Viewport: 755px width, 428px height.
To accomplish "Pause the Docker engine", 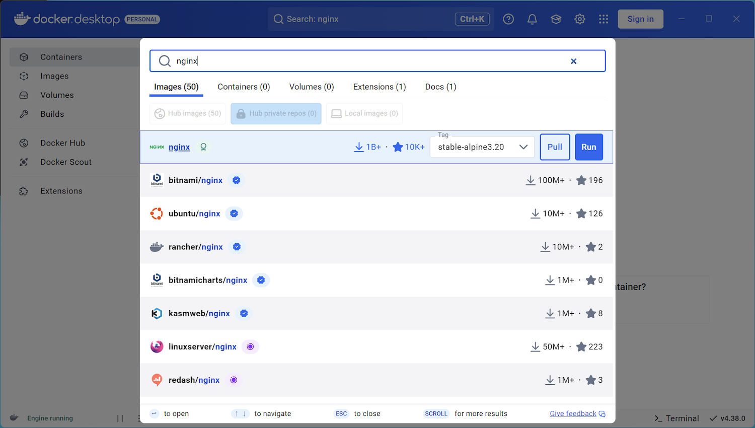I will [x=120, y=418].
